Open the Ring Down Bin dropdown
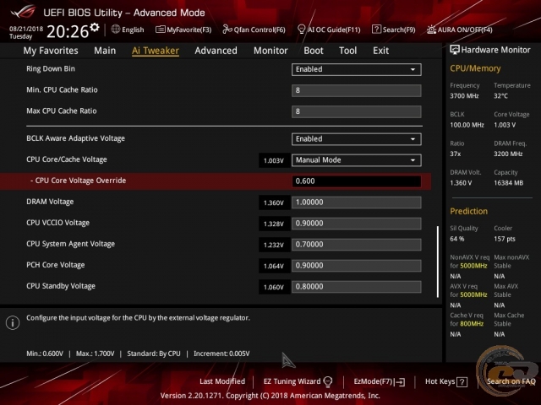 tap(357, 69)
